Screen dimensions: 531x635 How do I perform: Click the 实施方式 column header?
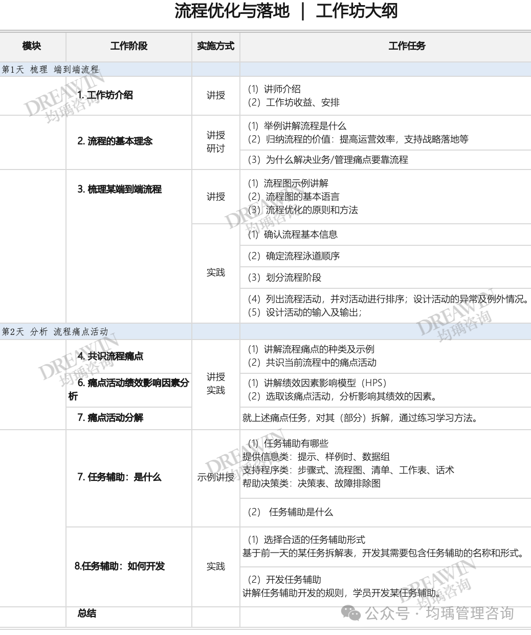tap(215, 46)
